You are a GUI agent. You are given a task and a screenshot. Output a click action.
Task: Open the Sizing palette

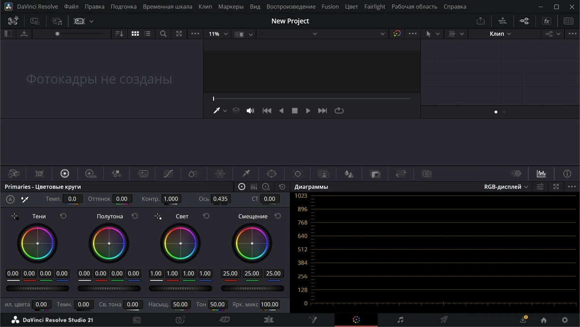coord(401,174)
